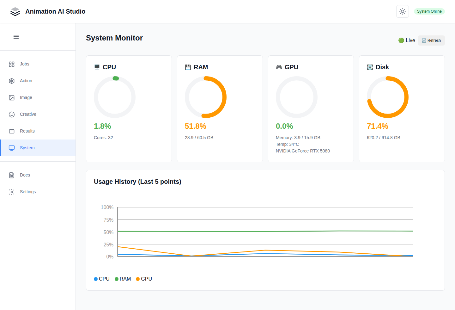Image resolution: width=455 pixels, height=310 pixels.
Task: Click the 1.8% CPU value
Action: tap(102, 126)
